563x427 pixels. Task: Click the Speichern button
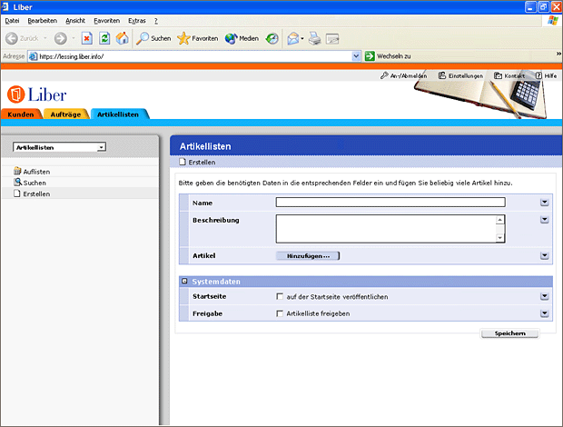pos(509,333)
